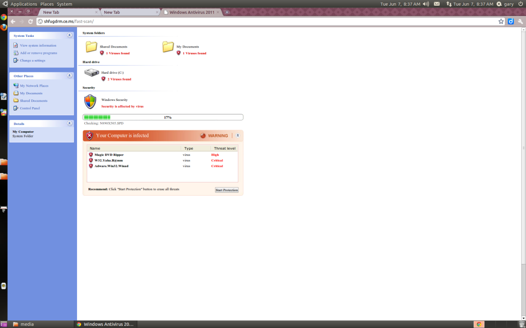Click the red WARNING indicator ball
This screenshot has height=328, width=526.
click(x=203, y=135)
